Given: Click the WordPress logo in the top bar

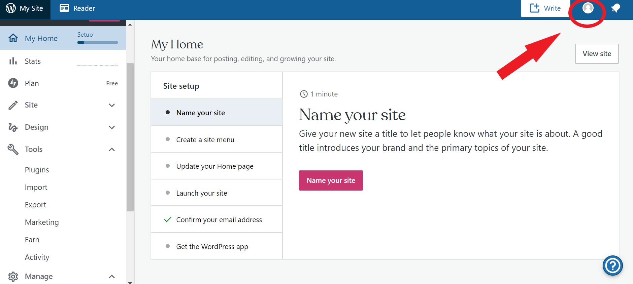Looking at the screenshot, I should (x=11, y=8).
